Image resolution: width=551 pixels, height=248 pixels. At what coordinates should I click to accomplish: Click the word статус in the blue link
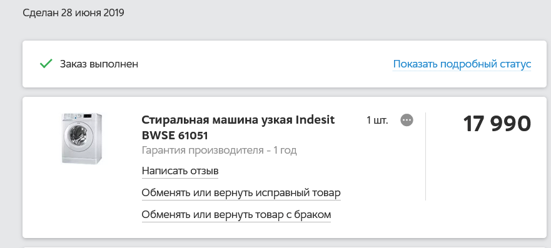pos(515,64)
